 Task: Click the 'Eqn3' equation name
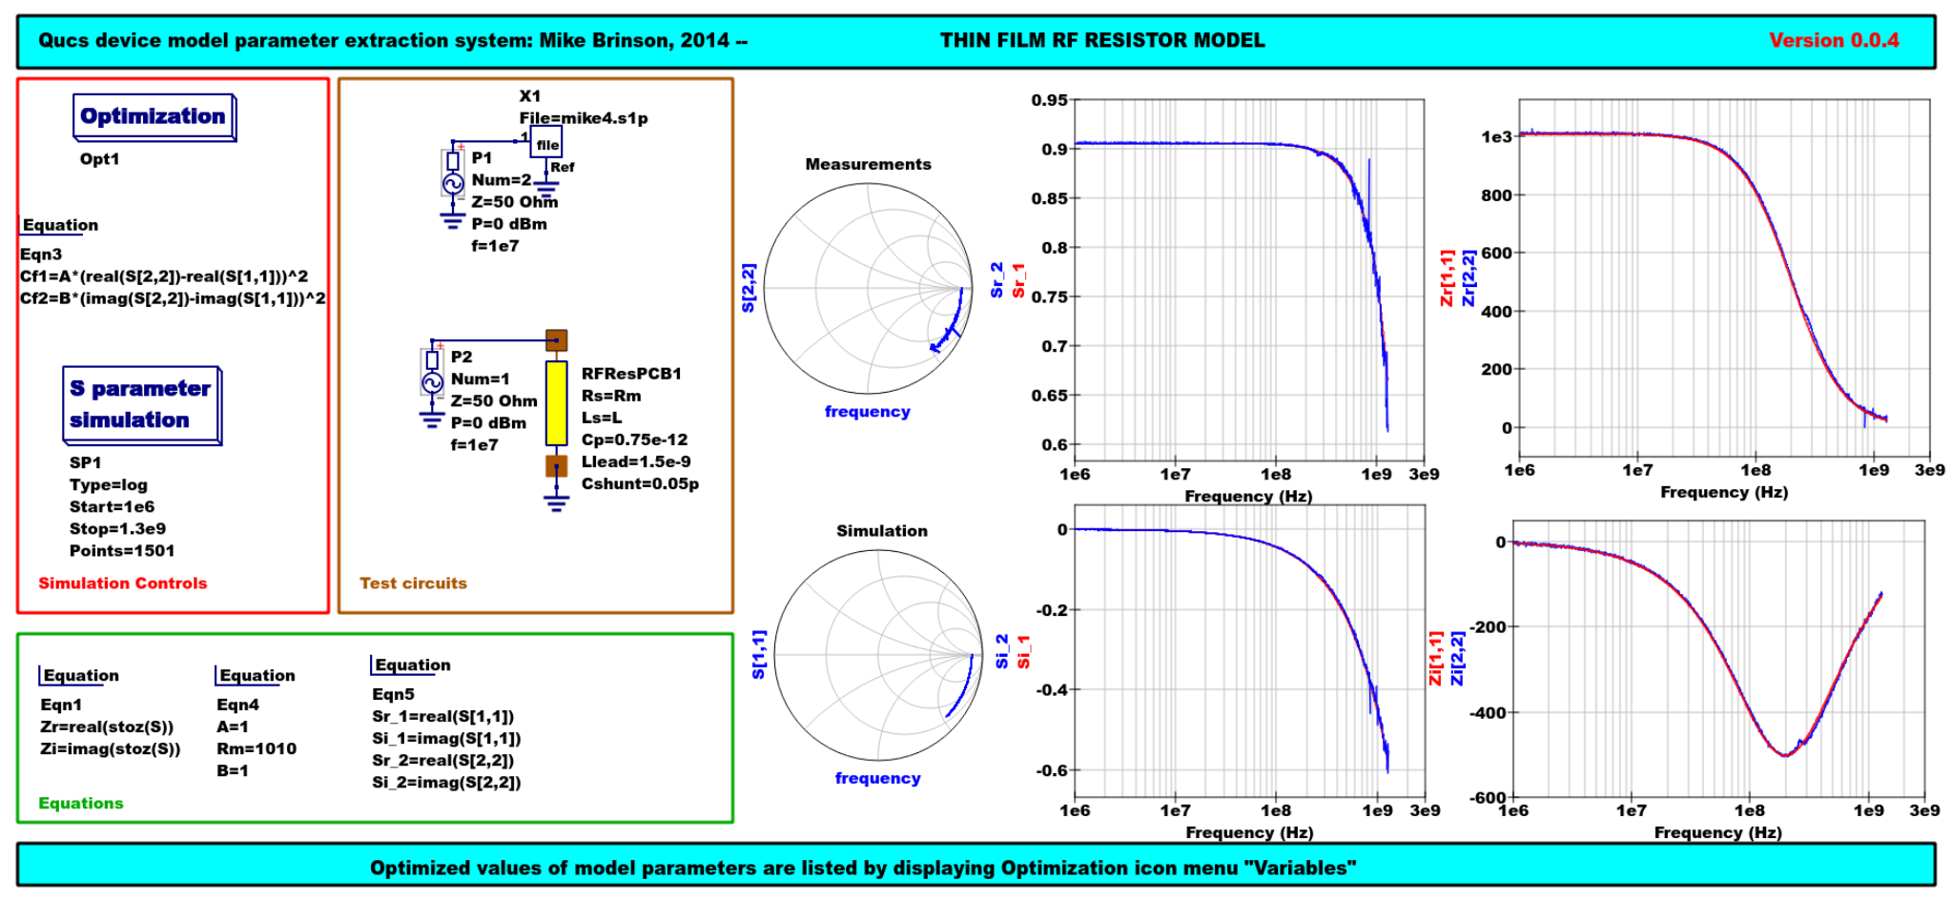(x=41, y=255)
